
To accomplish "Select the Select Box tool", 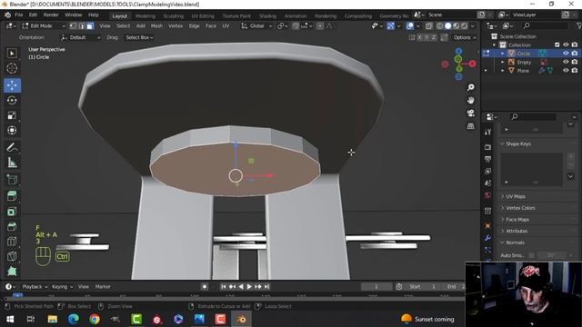I will [x=12, y=54].
